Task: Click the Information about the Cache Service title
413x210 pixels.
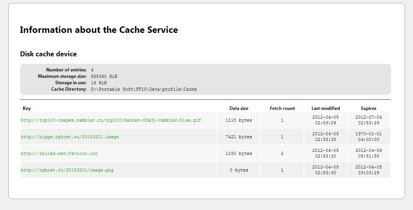Action: (99, 30)
